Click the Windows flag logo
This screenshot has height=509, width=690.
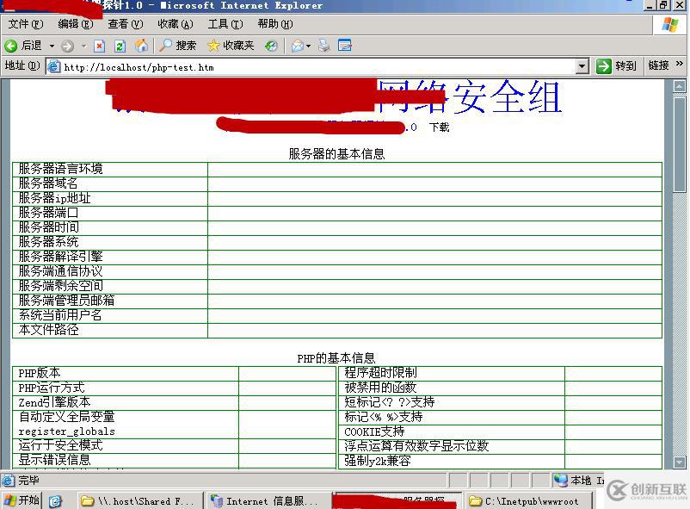[670, 25]
